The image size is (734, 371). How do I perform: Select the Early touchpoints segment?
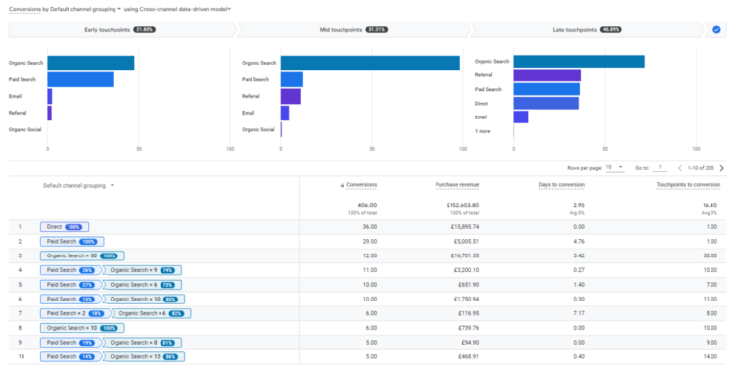click(122, 30)
